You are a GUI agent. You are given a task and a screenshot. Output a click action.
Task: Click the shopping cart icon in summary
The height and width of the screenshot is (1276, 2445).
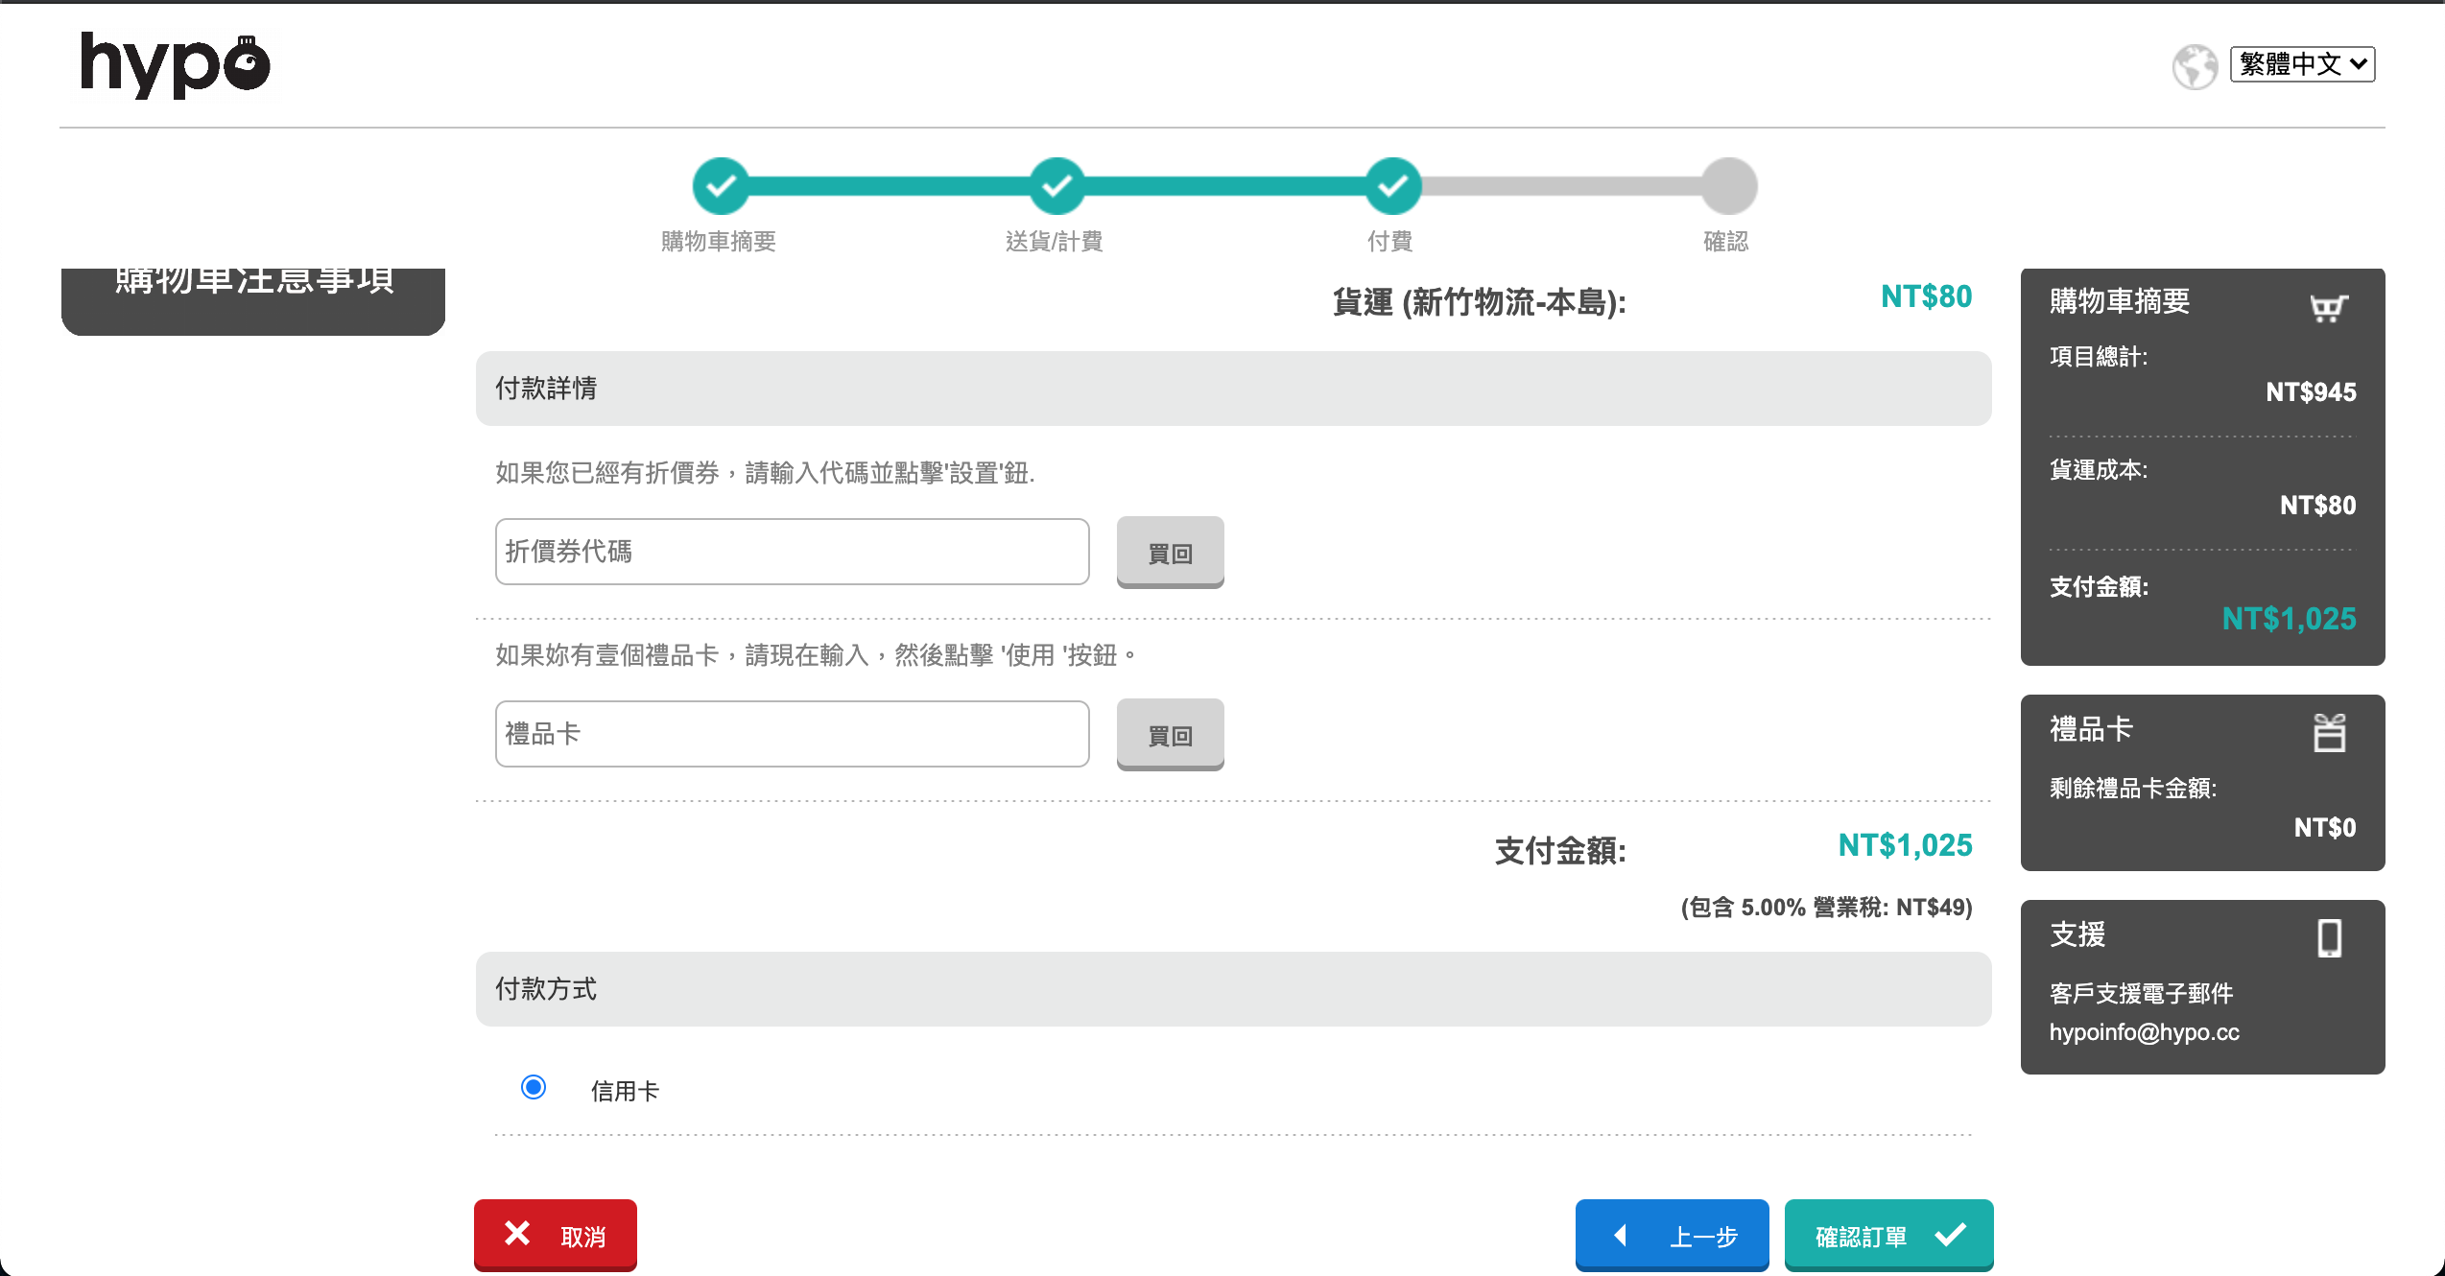pos(2328,307)
